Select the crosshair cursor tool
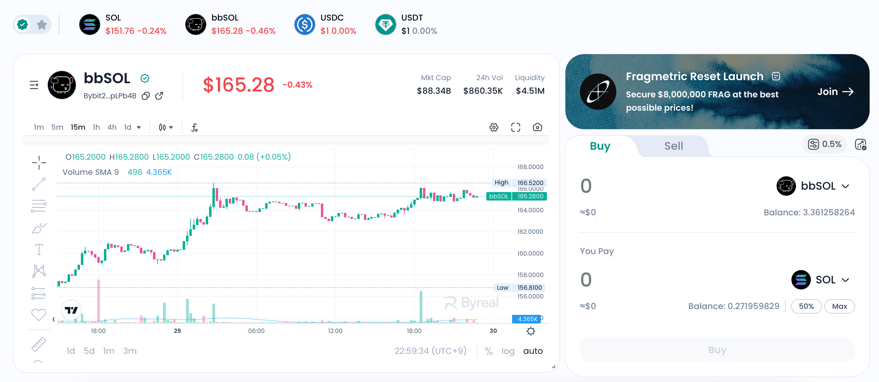Image resolution: width=879 pixels, height=382 pixels. (x=39, y=163)
